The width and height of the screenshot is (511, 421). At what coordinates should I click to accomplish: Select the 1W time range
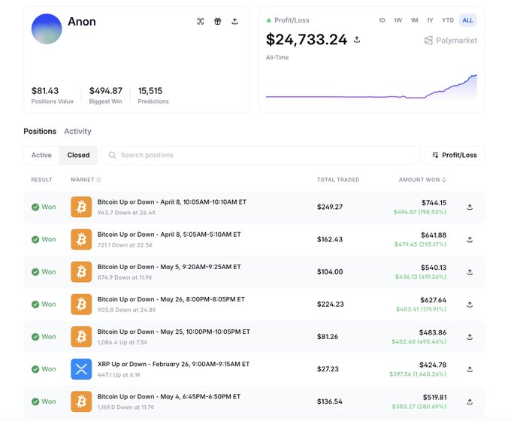click(x=398, y=20)
